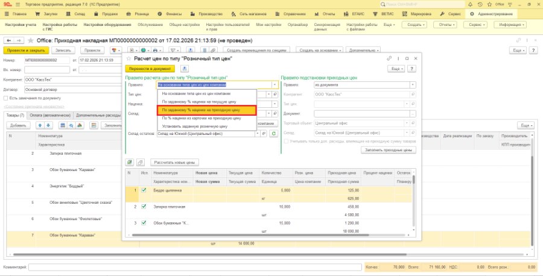Open the Склад остатков dropdown arrow
Viewport: 543px width, 276px height.
pyautogui.click(x=257, y=134)
